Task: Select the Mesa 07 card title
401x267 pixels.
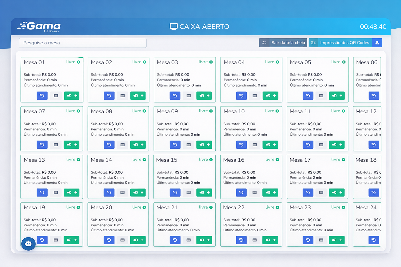Action: pyautogui.click(x=34, y=111)
